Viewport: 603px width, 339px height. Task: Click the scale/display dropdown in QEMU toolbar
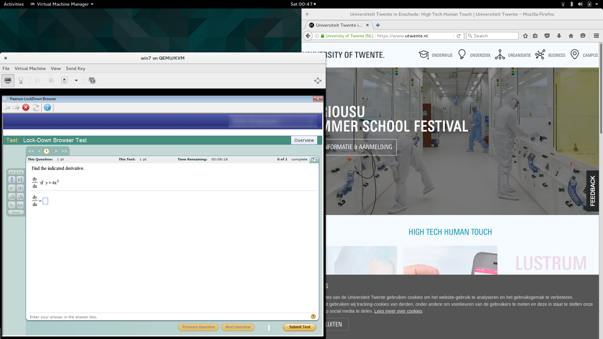(76, 80)
